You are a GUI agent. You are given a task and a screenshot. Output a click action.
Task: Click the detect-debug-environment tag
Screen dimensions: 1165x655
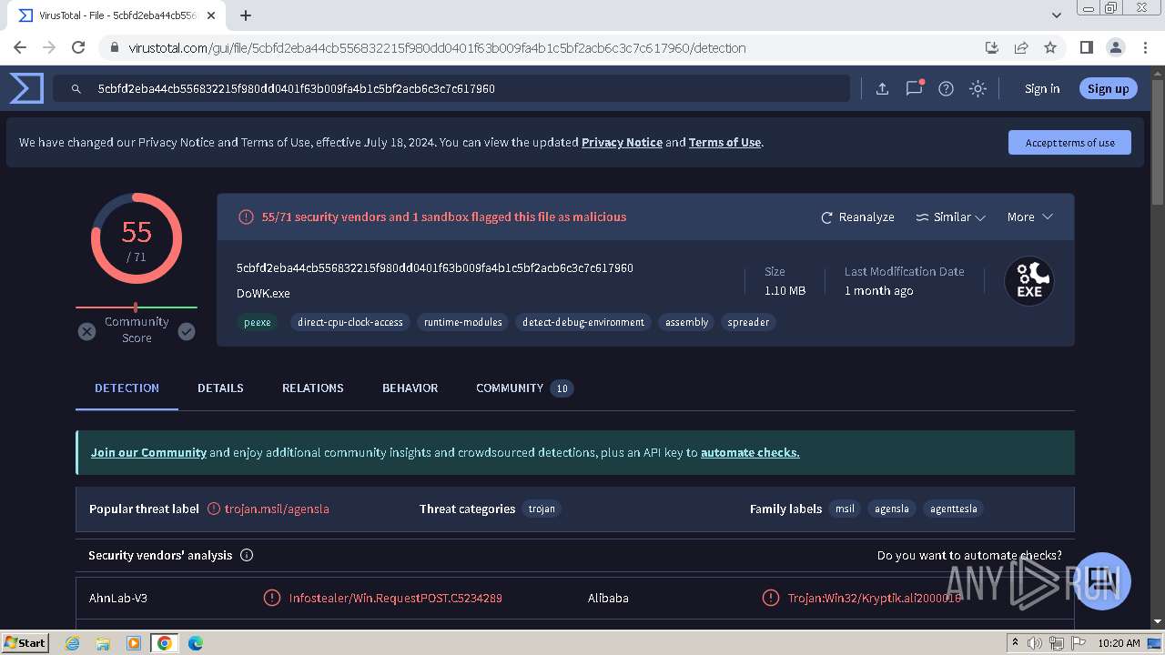coord(583,322)
